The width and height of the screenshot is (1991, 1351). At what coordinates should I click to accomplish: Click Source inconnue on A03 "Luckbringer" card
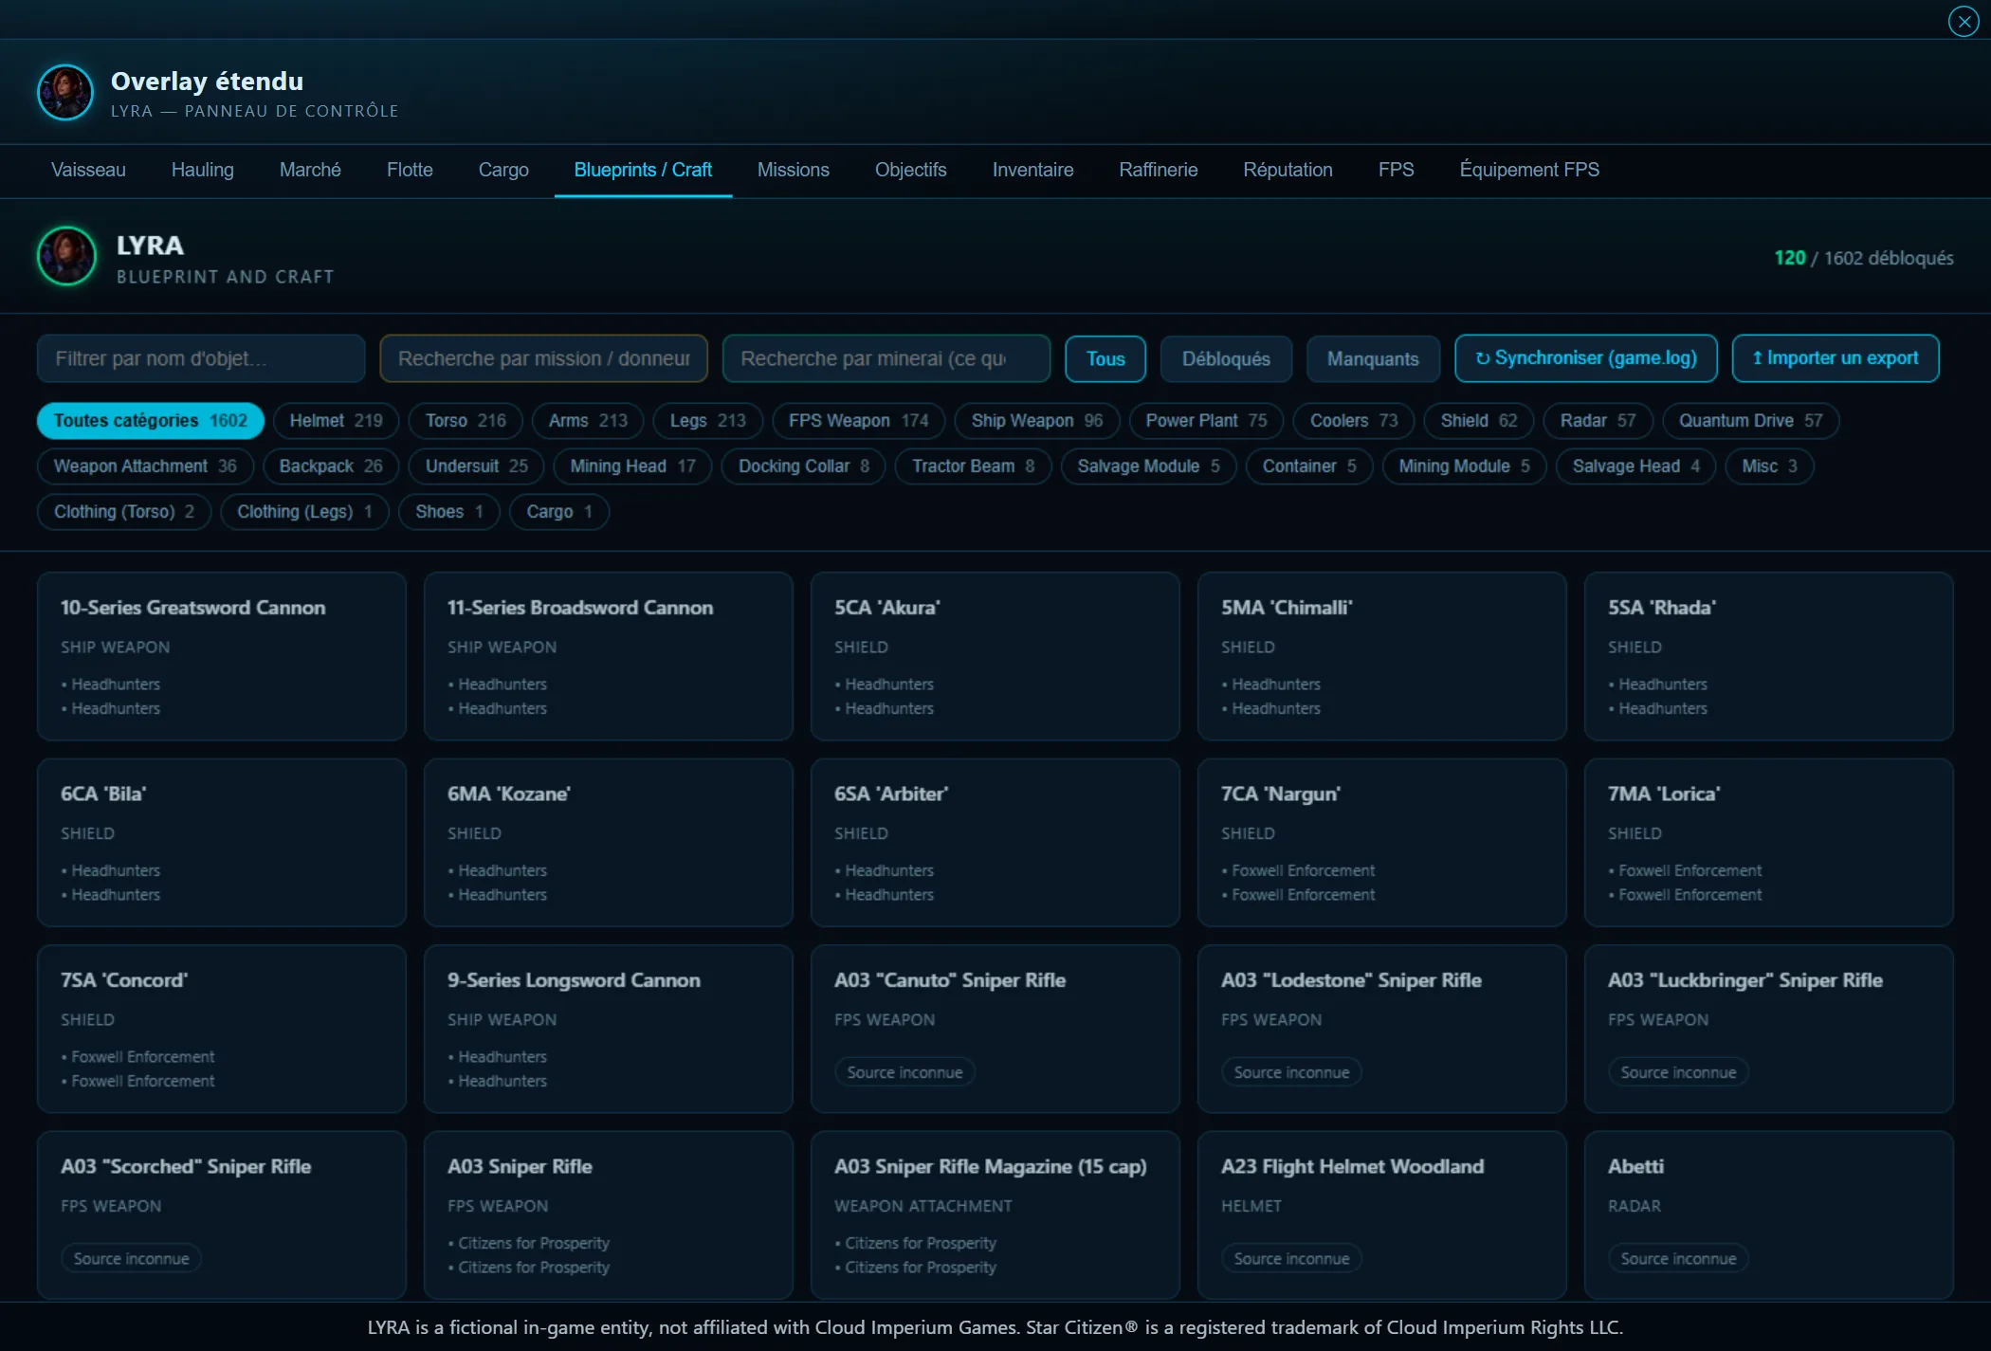point(1678,1072)
